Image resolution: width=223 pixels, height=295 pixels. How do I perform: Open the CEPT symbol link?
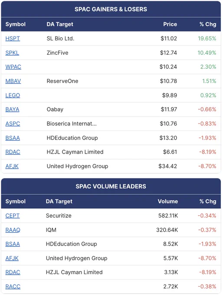click(x=13, y=216)
